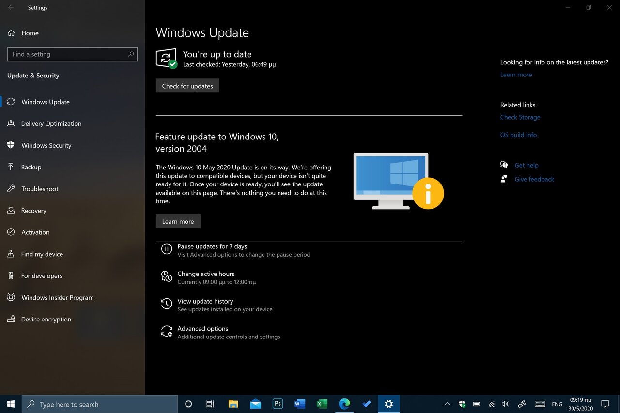Viewport: 620px width, 413px height.
Task: Click the pause icon for Pause updates
Action: click(x=167, y=249)
